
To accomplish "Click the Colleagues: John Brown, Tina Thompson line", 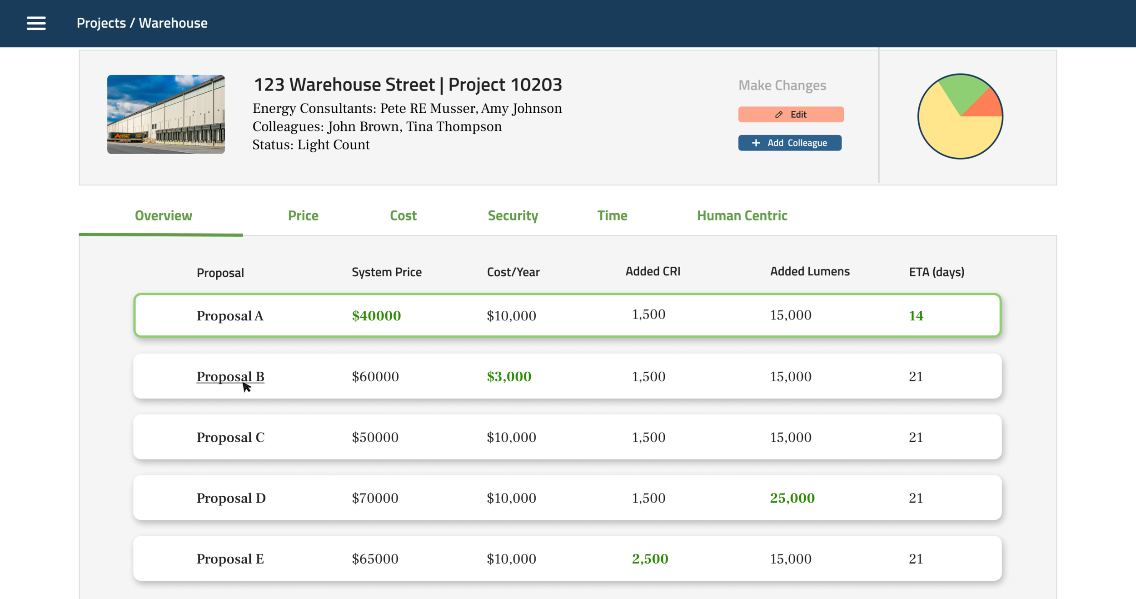I will click(377, 127).
